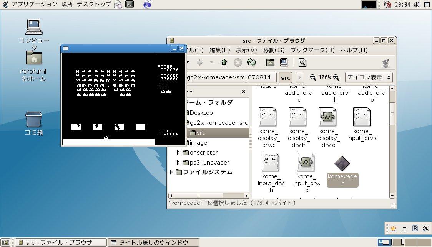Expand the ps3-lunavader folder in tree
The image size is (432, 247).
[178, 162]
